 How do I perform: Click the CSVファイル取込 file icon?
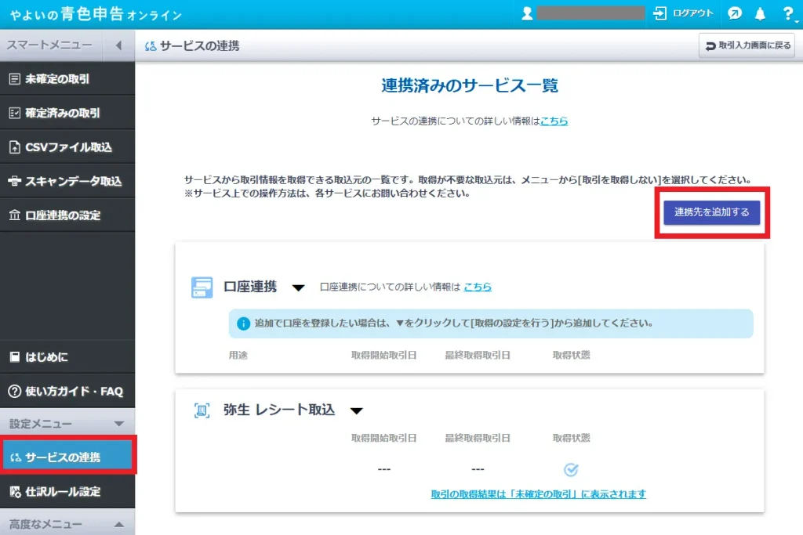15,147
